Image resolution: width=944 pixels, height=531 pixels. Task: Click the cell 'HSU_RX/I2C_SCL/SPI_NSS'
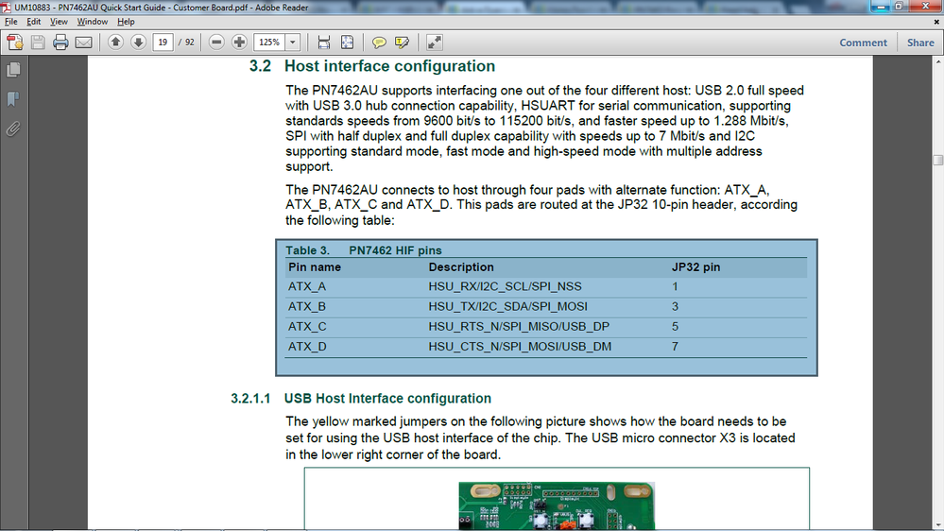506,286
